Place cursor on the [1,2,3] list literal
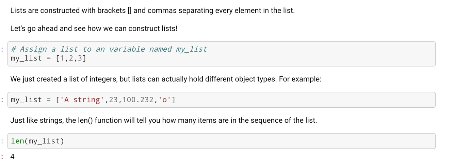This screenshot has width=454, height=162. coord(71,58)
